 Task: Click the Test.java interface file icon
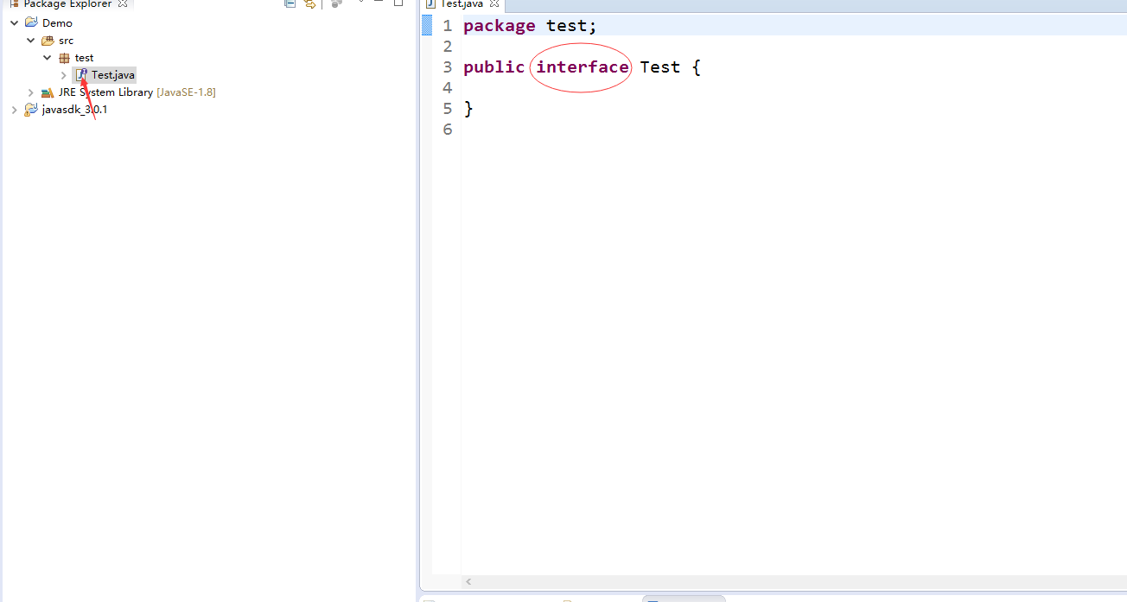[81, 75]
